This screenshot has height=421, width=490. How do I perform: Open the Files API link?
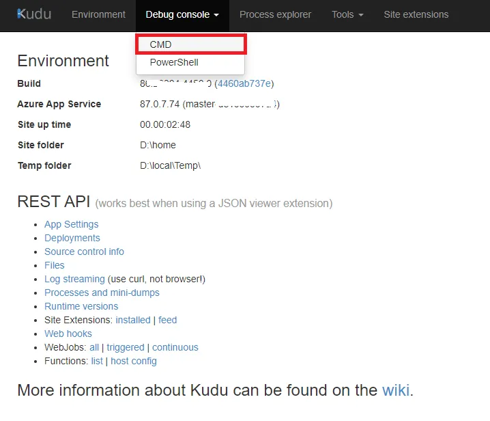pos(55,265)
